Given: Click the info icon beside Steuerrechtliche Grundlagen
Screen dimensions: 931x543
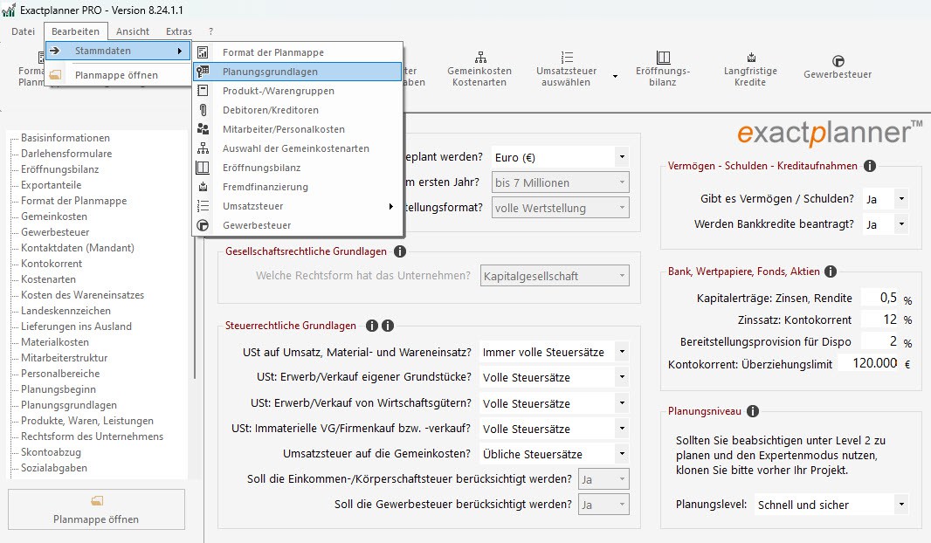Looking at the screenshot, I should [371, 326].
